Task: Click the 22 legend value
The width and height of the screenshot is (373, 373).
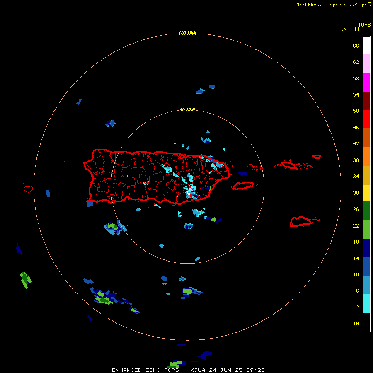Action: tap(356, 225)
